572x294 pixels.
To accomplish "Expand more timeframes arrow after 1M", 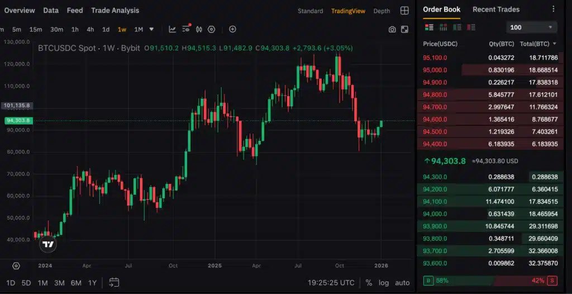I will 151,29.
